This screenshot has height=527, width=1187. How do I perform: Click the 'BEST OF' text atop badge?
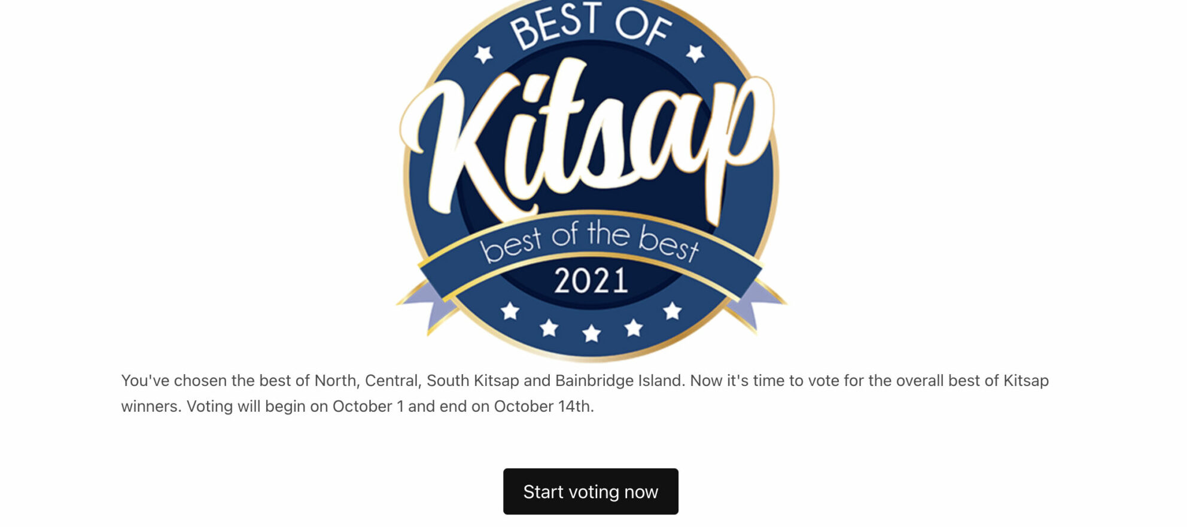click(591, 25)
